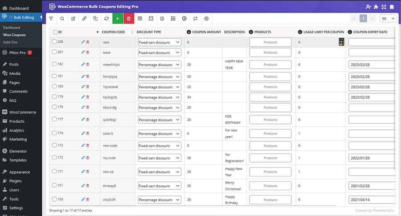The image size is (401, 216).
Task: Click next page arrow in pagination
Action: pyautogui.click(x=372, y=18)
